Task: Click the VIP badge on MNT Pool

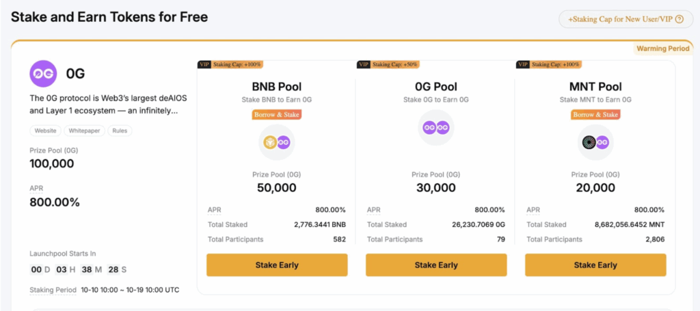Action: point(522,64)
